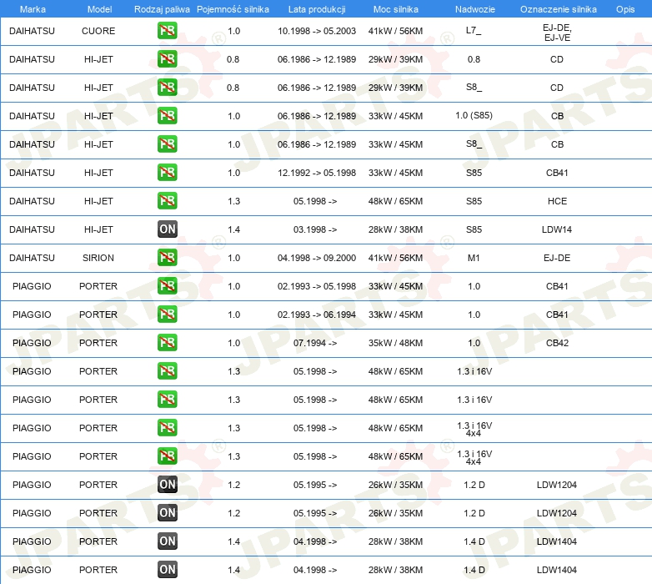Image resolution: width=652 pixels, height=584 pixels.
Task: Click the ON diesel icon in the Daihatsu HI-JET 1.4 row
Action: pos(168,229)
